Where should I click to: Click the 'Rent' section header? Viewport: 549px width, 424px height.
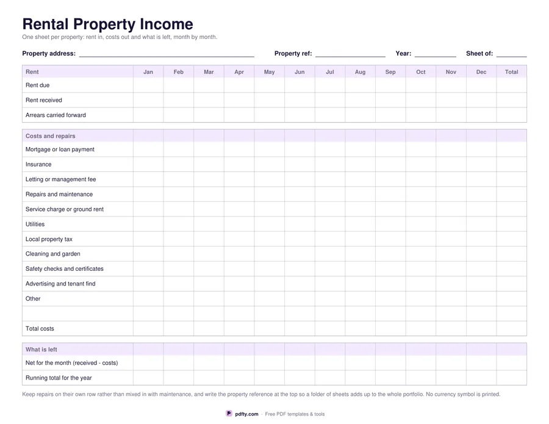(x=32, y=72)
